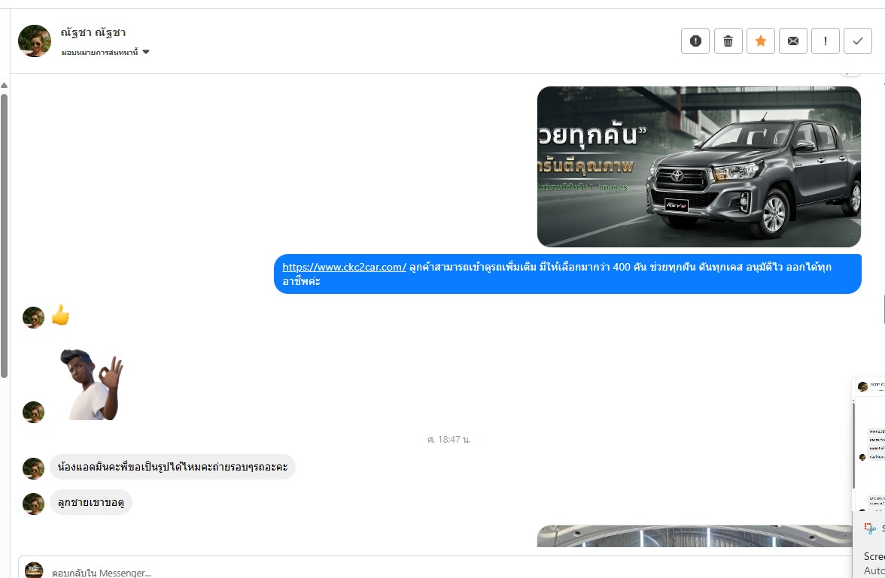
Task: Select the ลูกชายเขาขอดู message bubble
Action: click(91, 502)
